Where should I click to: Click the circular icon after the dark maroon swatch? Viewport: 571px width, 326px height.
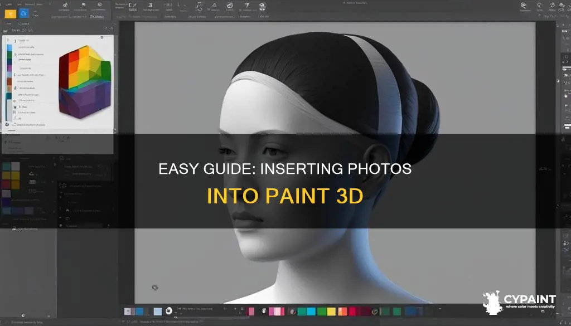tap(375, 312)
